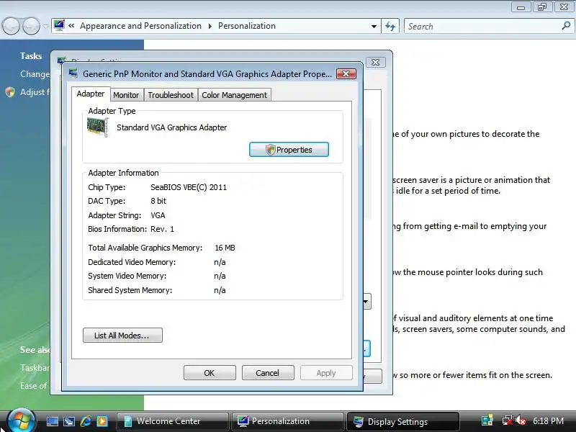Click the network disconnected tray icon

pyautogui.click(x=507, y=420)
